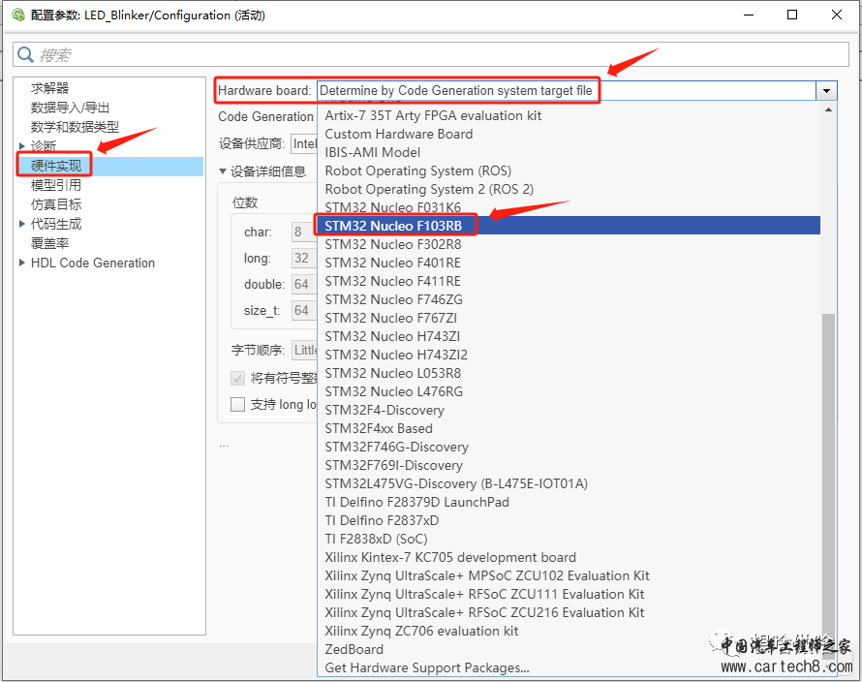Choose Xilinx Zynq UltraScale+ RFSoC ZCU216
This screenshot has width=862, height=682.
[x=569, y=612]
